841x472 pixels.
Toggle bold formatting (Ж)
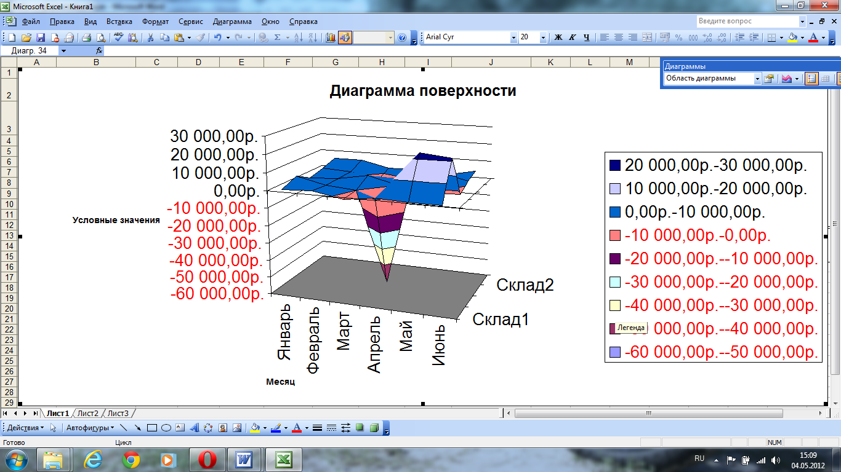pos(558,37)
